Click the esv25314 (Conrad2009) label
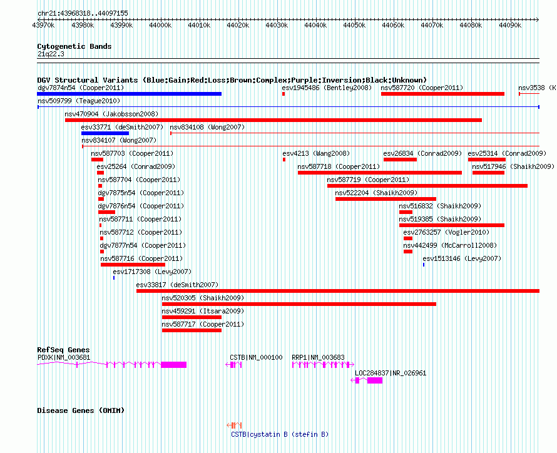 (507, 153)
